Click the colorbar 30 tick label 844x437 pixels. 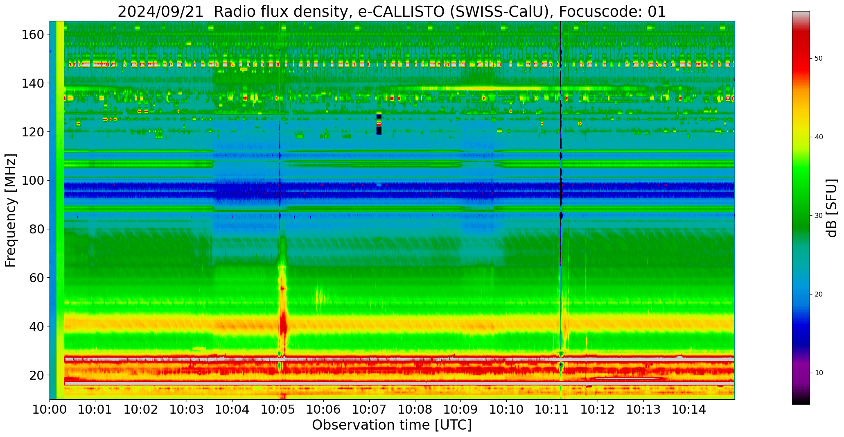click(x=819, y=216)
